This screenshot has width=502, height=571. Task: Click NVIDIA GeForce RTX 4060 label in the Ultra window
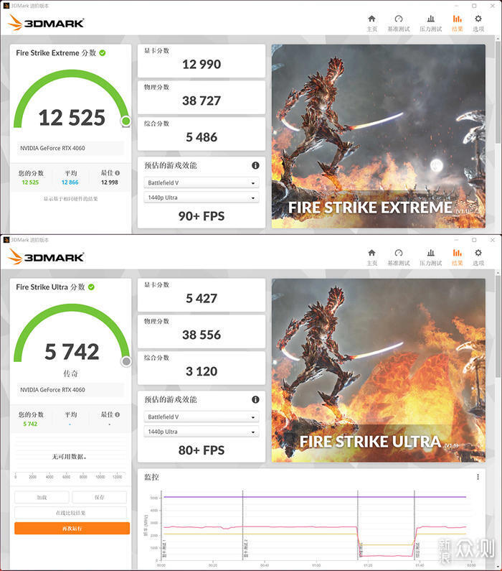(52, 390)
